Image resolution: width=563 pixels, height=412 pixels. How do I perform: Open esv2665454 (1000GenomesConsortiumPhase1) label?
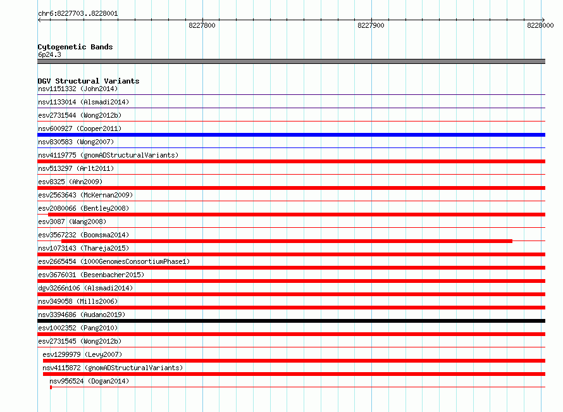(x=114, y=261)
